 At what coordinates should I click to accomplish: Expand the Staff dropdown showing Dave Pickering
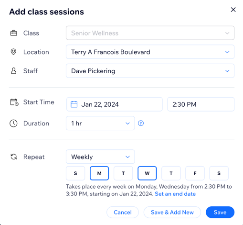click(x=150, y=71)
